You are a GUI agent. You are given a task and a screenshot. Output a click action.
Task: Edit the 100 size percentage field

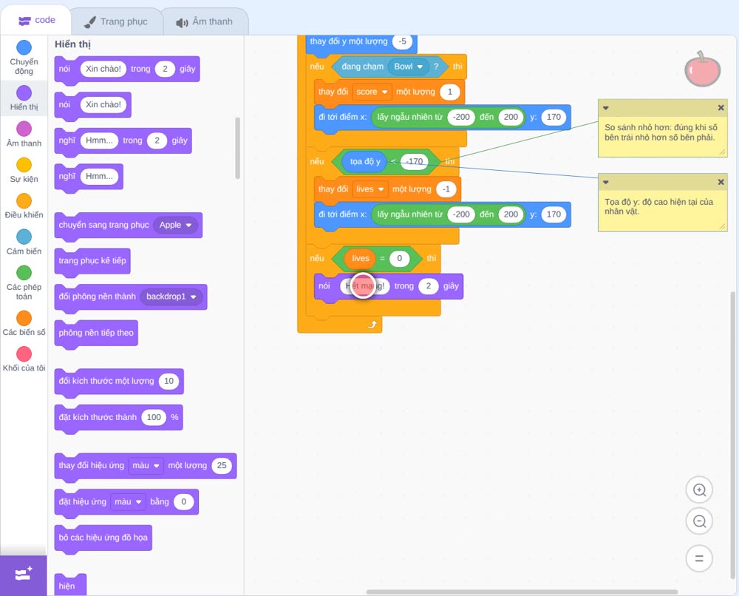coord(154,417)
